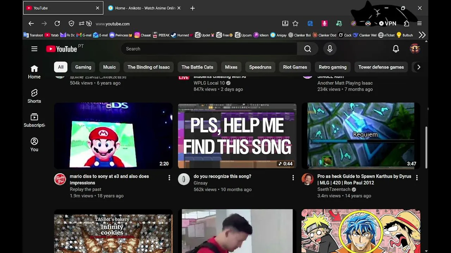This screenshot has height=253, width=451.
Task: Select the Mixes chip
Action: point(231,67)
